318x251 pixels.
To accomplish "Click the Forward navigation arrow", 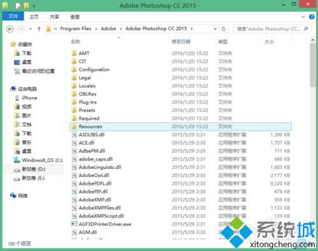I will coord(21,29).
